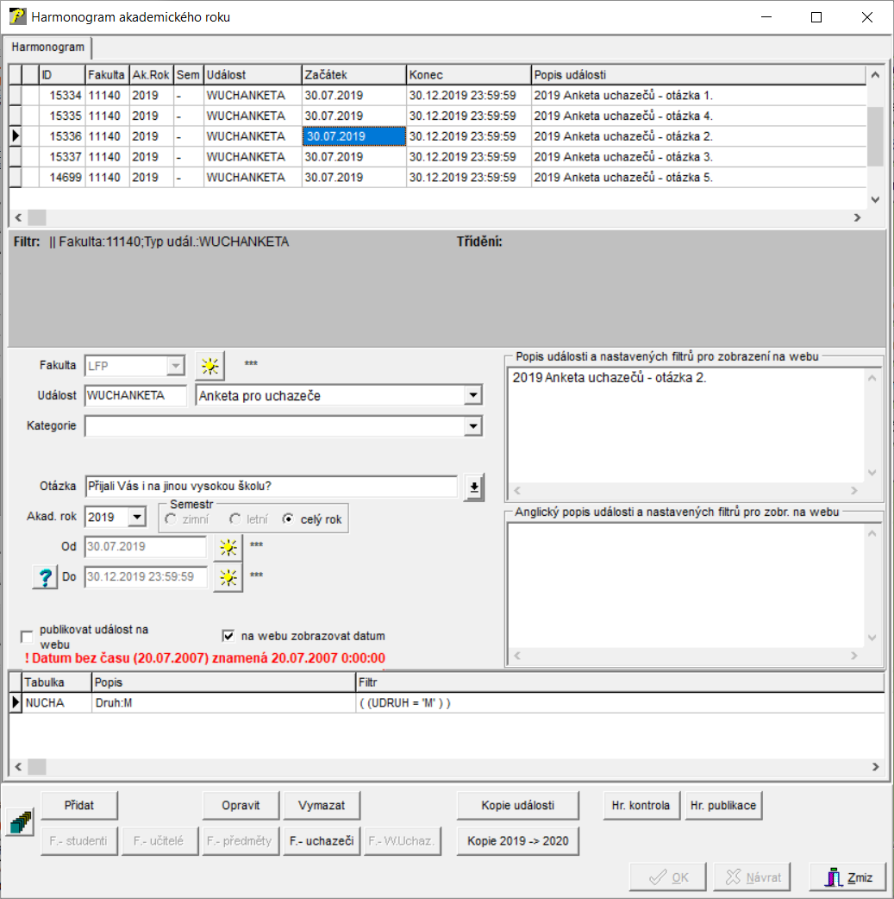Click the sun icon beside Do date
This screenshot has height=899, width=894.
[x=228, y=577]
